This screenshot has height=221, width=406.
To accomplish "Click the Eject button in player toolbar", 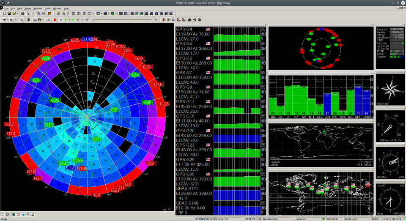I will pos(49,20).
